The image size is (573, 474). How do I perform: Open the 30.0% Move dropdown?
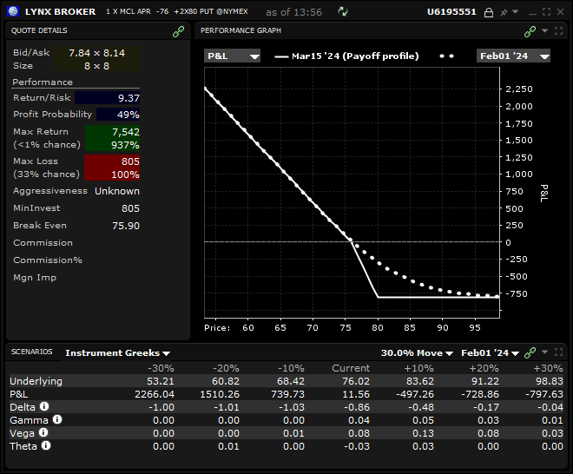pos(418,353)
